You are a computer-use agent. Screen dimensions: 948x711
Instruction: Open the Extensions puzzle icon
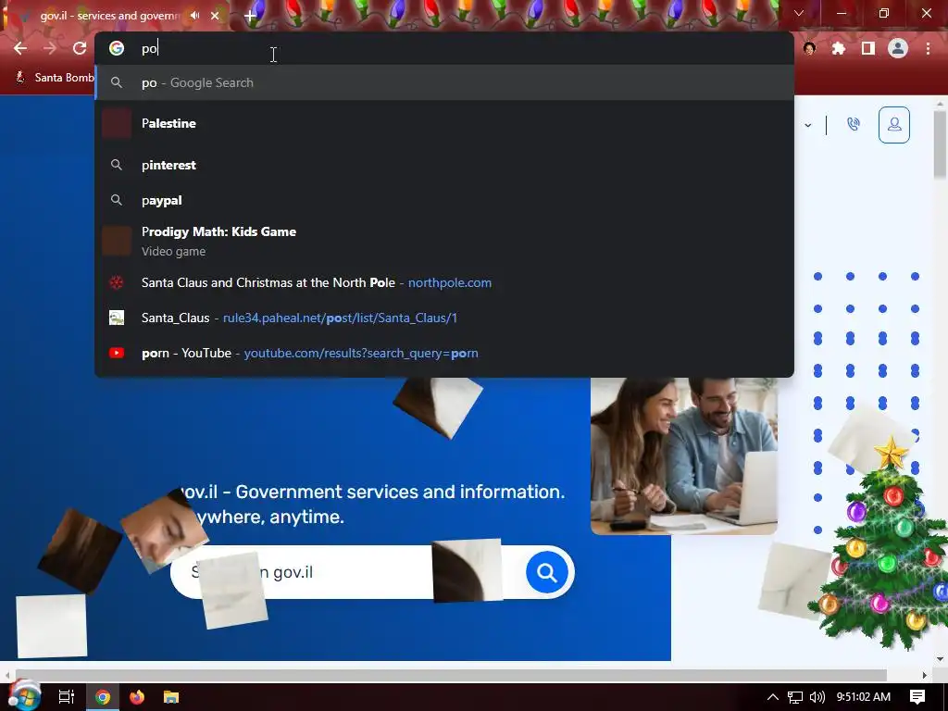pyautogui.click(x=839, y=48)
